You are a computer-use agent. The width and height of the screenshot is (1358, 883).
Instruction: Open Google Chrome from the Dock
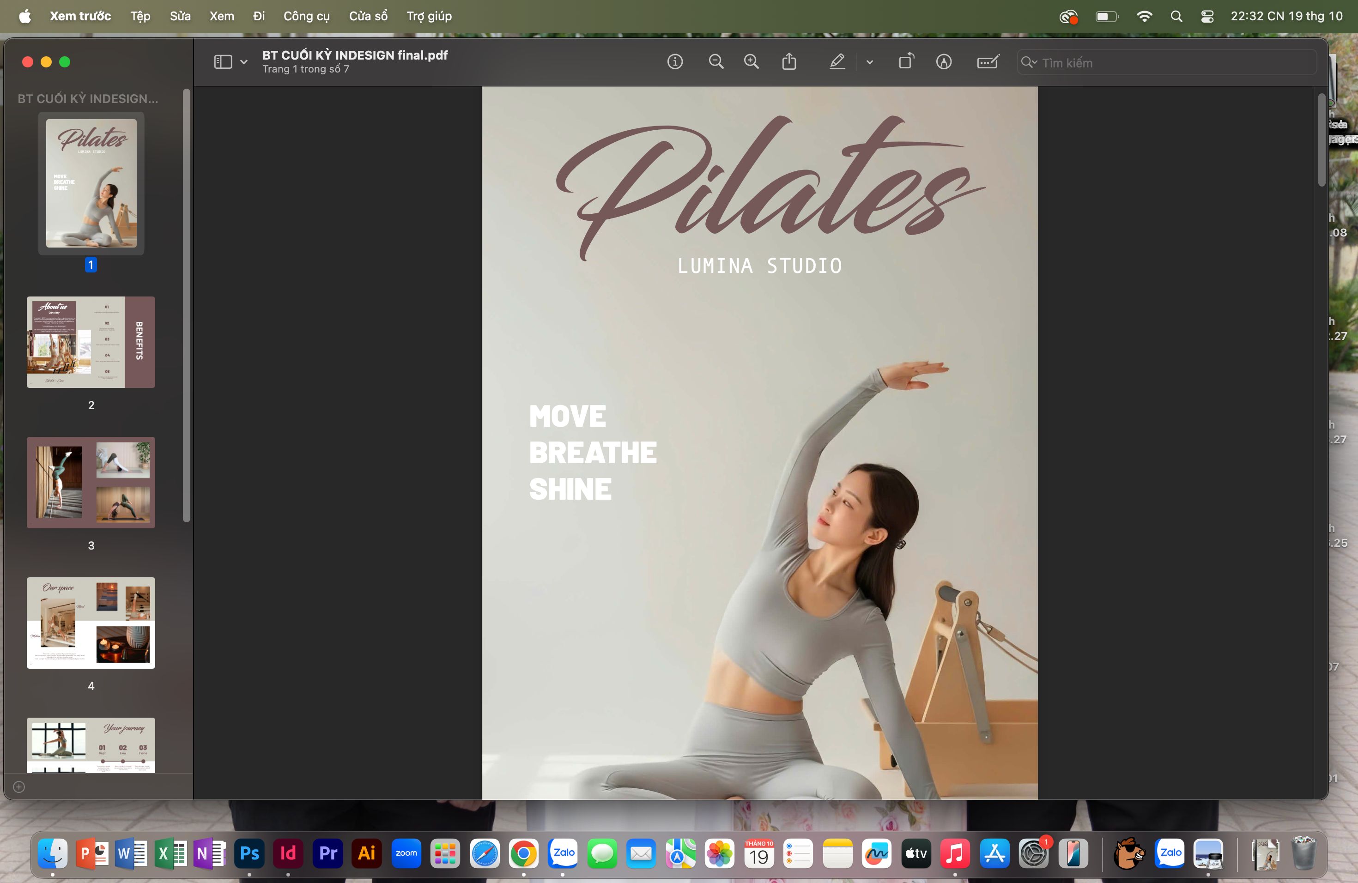tap(523, 853)
